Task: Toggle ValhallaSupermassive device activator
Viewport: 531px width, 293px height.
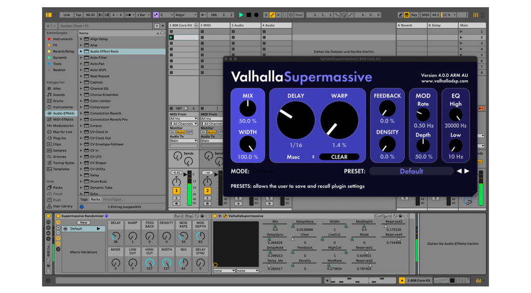Action: (x=215, y=216)
